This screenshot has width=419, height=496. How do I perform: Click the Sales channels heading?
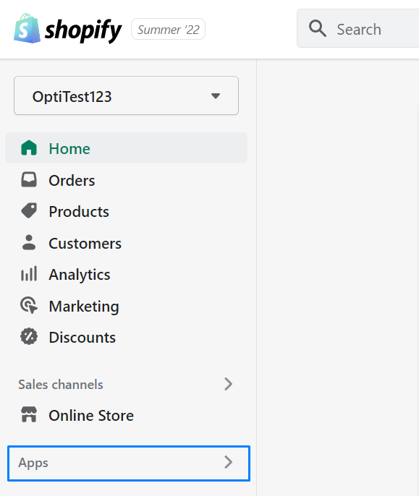click(x=61, y=385)
